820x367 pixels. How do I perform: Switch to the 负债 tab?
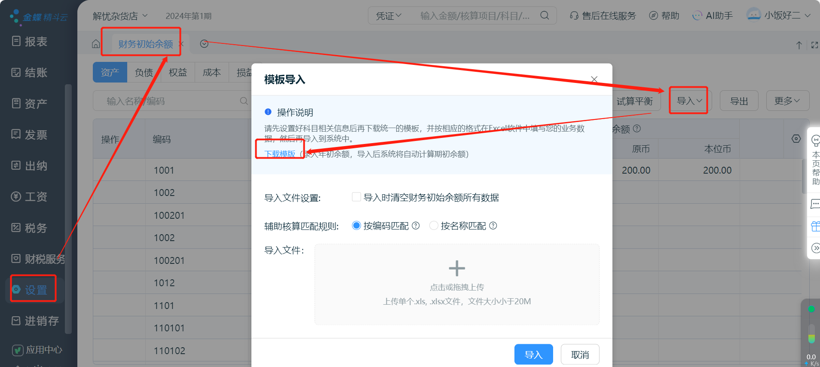[144, 73]
